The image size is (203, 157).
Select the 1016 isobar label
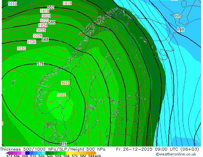[x=67, y=3]
